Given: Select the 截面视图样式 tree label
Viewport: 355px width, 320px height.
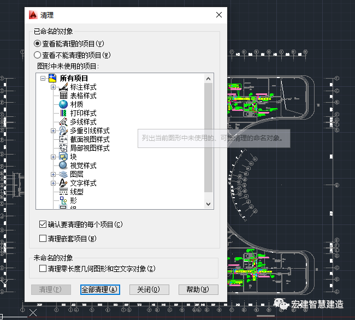Looking at the screenshot, I should 90,139.
